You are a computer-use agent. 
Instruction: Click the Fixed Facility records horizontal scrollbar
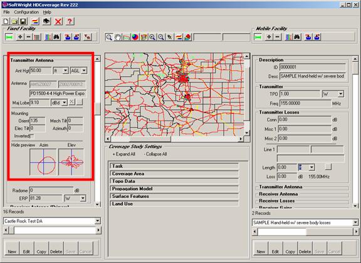[x=52, y=230]
